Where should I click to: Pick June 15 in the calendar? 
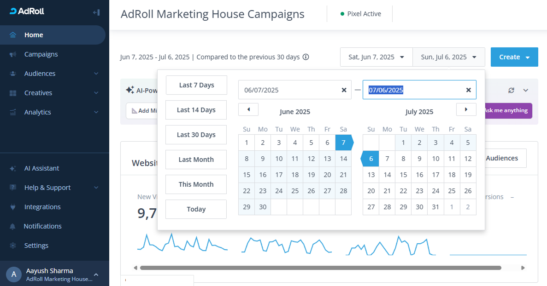point(247,175)
